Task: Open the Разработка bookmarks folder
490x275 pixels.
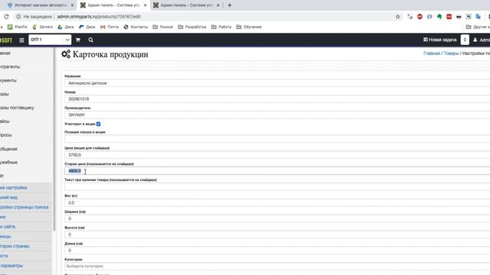Action: click(192, 27)
